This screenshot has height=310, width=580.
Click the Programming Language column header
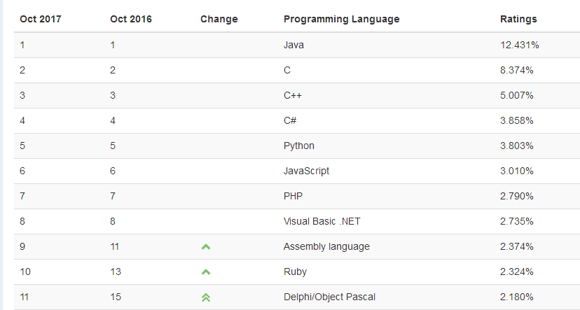[341, 19]
